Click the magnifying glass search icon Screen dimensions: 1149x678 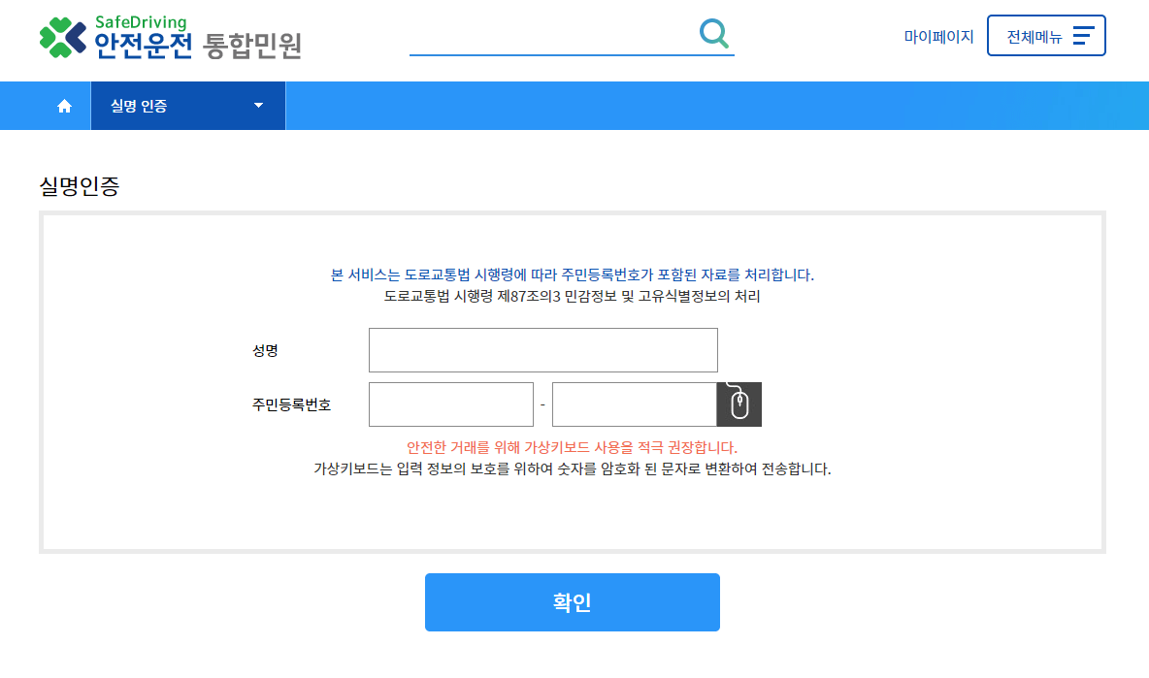[713, 34]
